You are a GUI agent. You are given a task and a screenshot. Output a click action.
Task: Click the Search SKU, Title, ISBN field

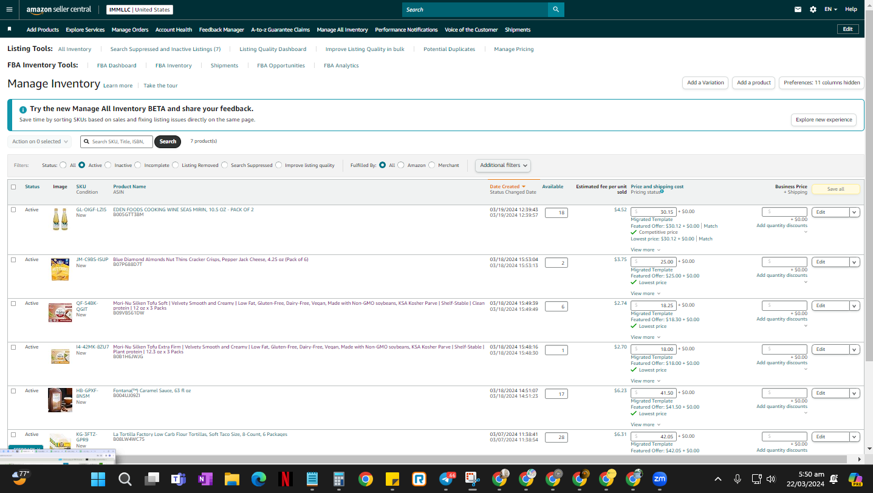tap(117, 141)
